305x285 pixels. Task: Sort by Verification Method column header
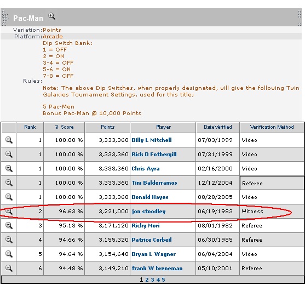pyautogui.click(x=272, y=127)
